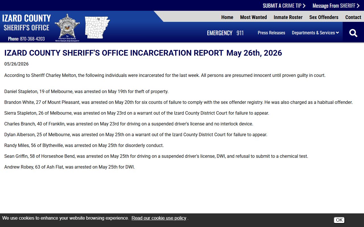Click the Charles Branch arrest entry
Screen dimensions: 364x227
(x=129, y=124)
